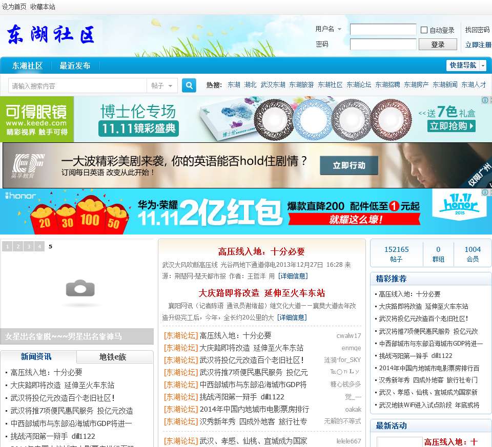Click 详细信息 under the 大庆路 article
This screenshot has width=492, height=447.
click(292, 317)
